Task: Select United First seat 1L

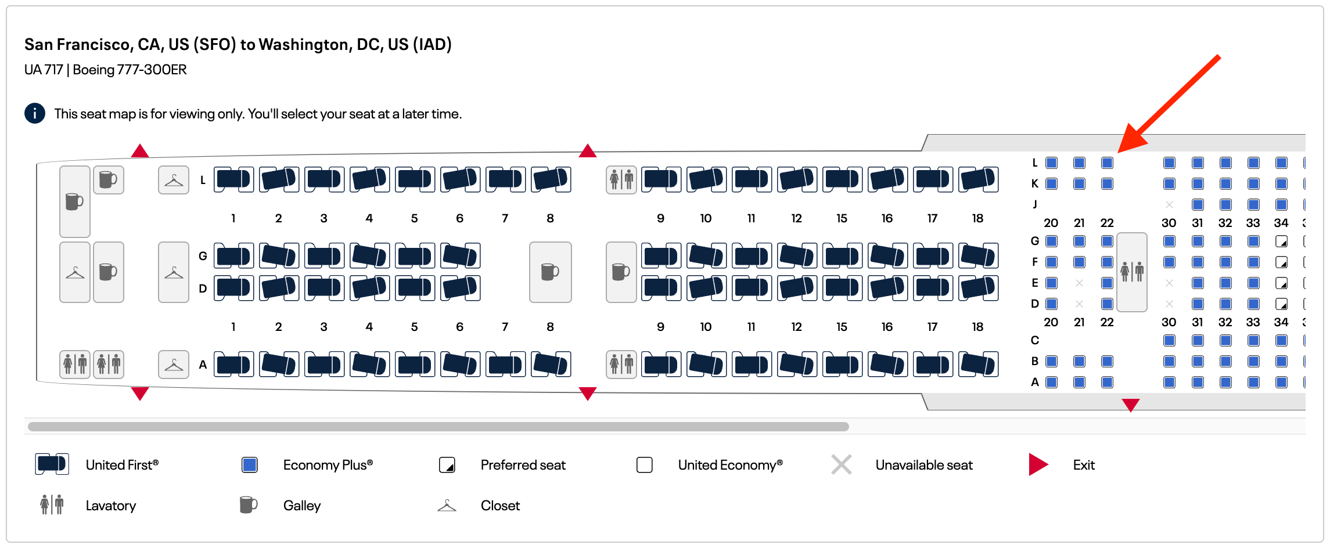Action: [x=233, y=179]
